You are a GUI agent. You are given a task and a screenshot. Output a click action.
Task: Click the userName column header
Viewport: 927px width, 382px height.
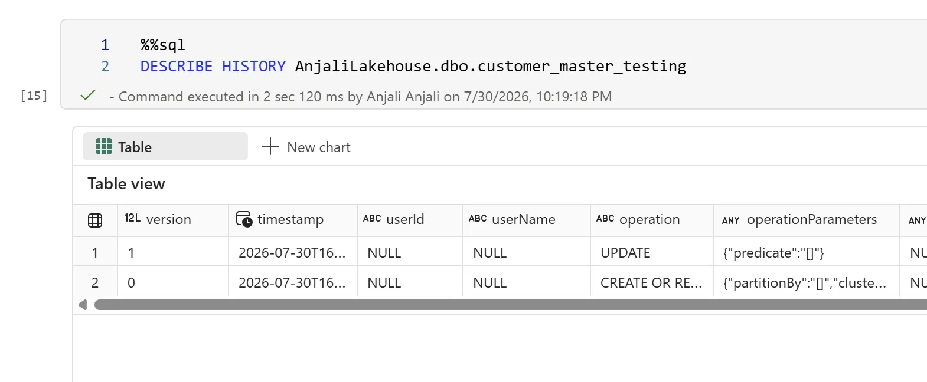tap(526, 220)
